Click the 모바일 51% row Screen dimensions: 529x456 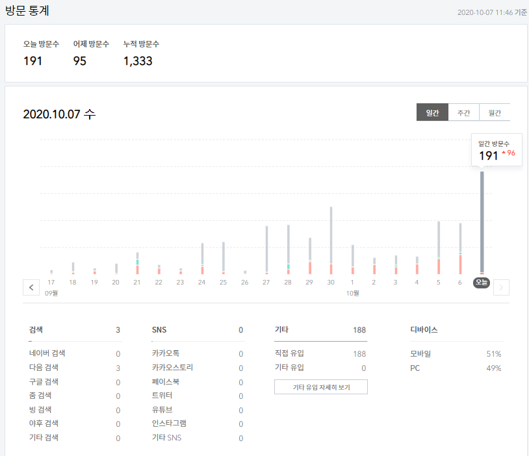click(x=456, y=354)
